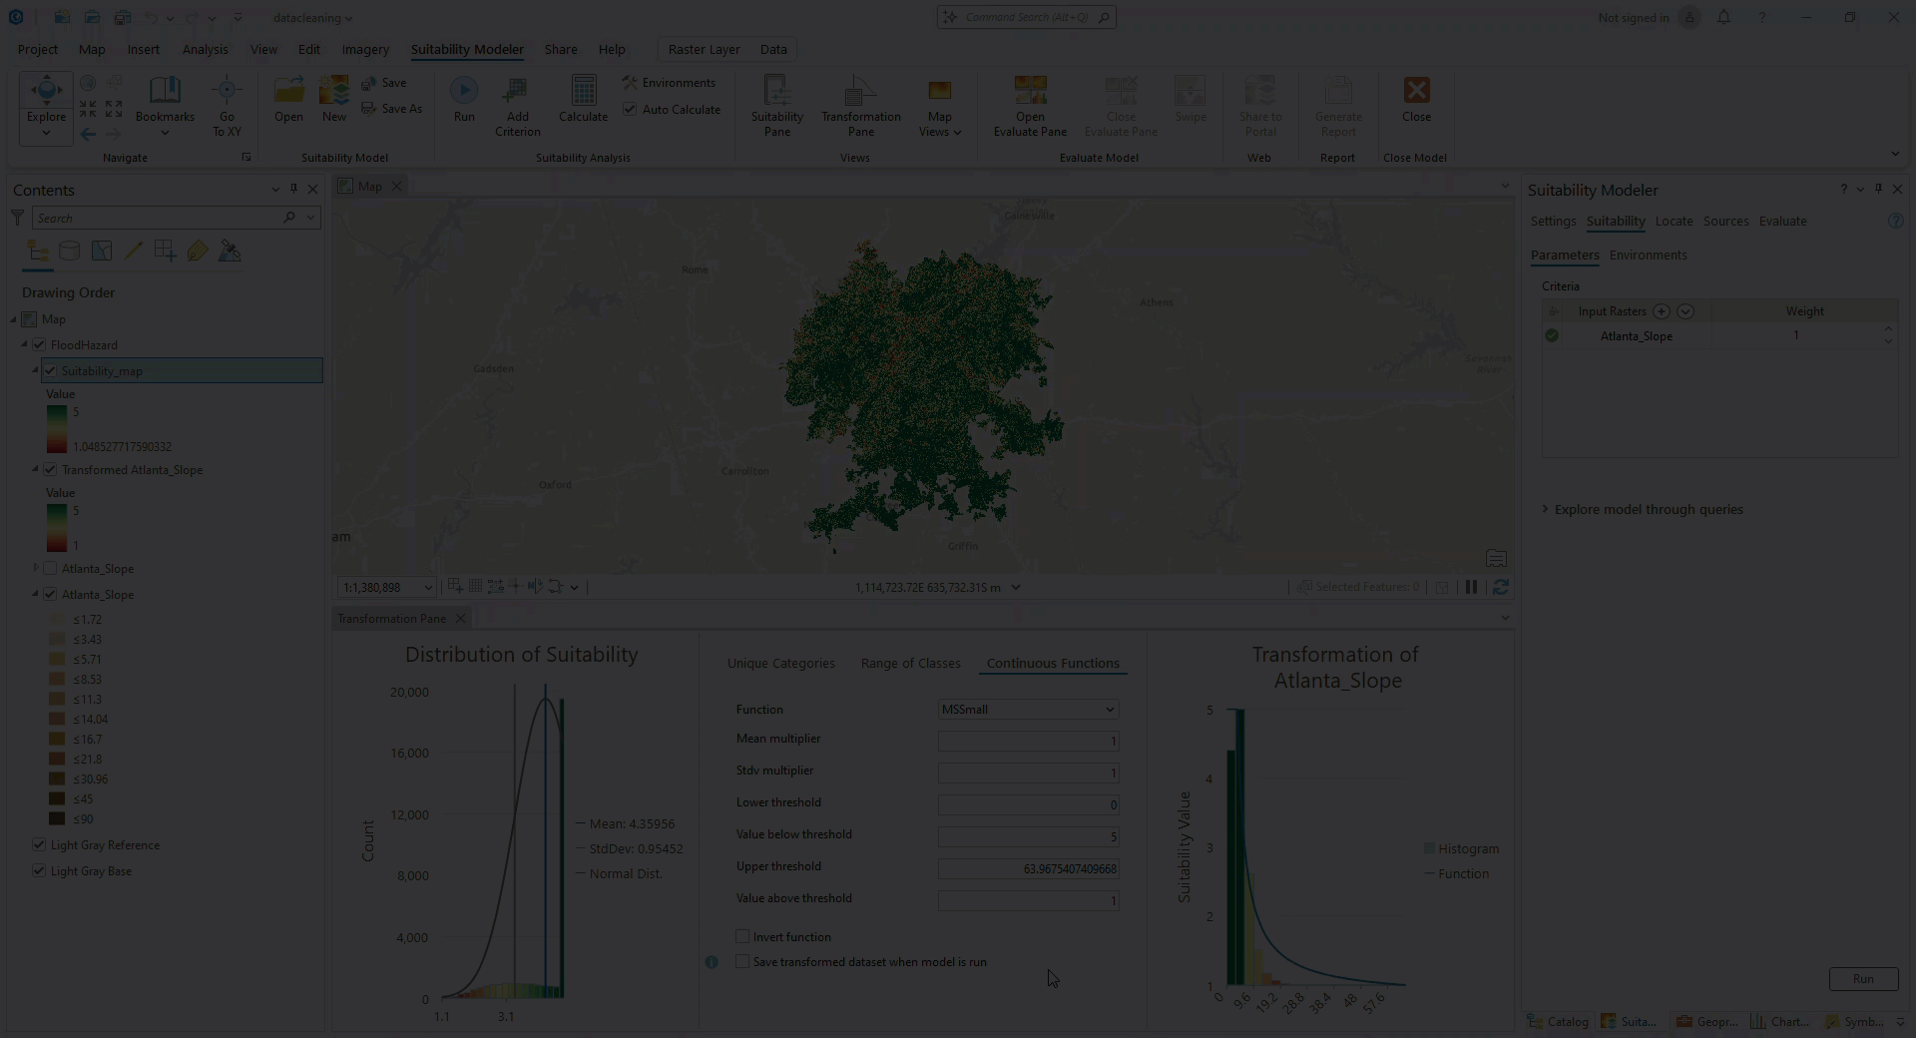Click the Generate Report icon
The image size is (1916, 1038).
pyautogui.click(x=1337, y=105)
